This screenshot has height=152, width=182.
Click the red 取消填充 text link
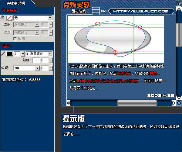(124, 73)
